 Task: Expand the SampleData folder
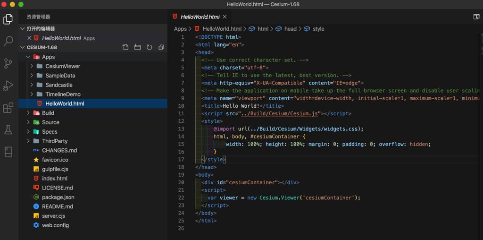click(x=32, y=76)
